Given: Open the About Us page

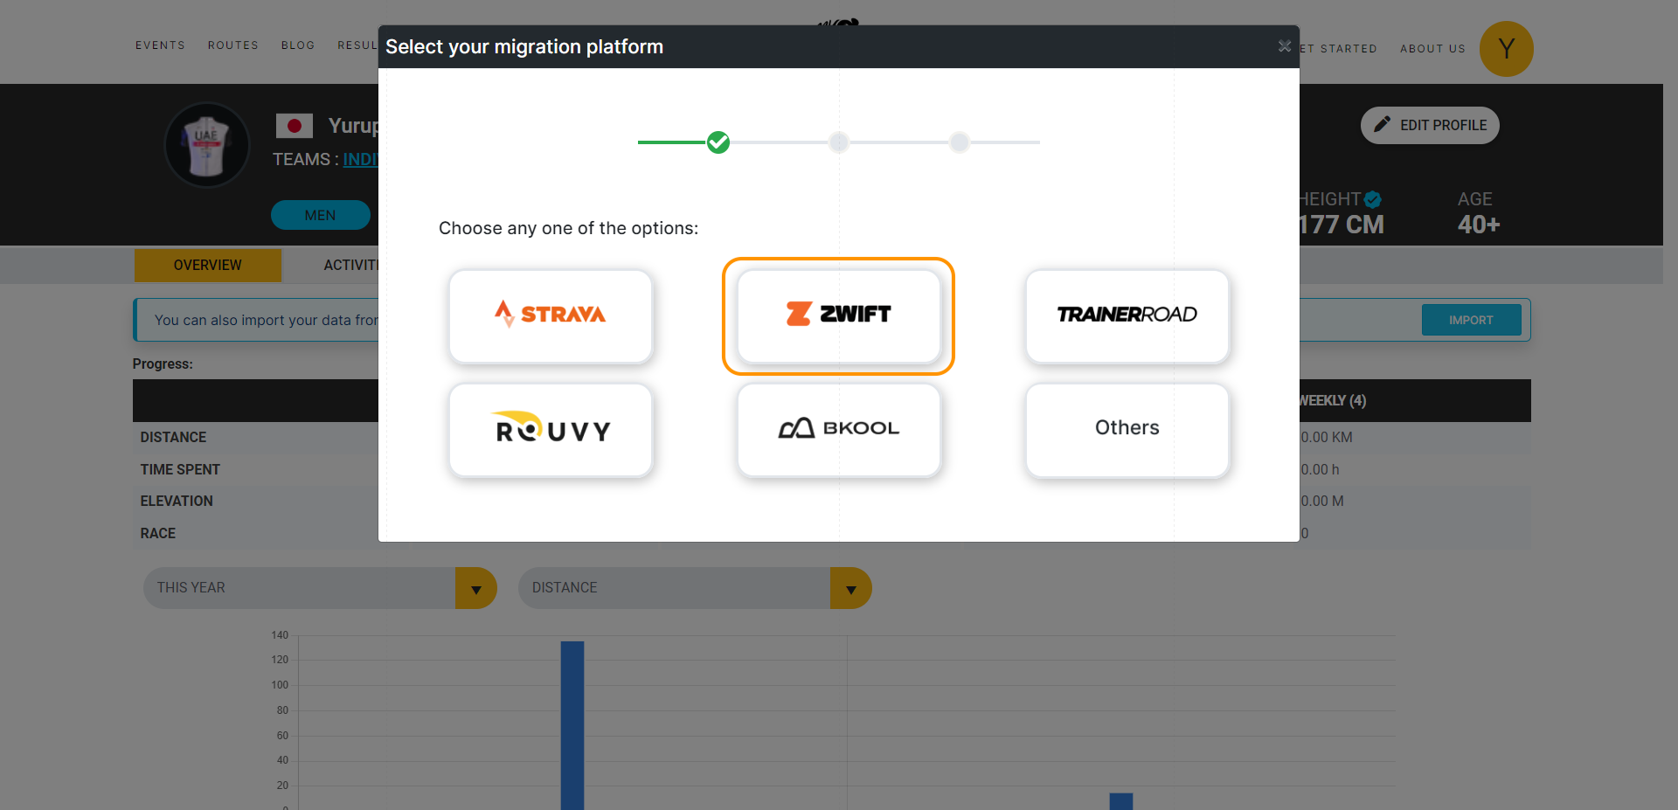Looking at the screenshot, I should click(1432, 49).
